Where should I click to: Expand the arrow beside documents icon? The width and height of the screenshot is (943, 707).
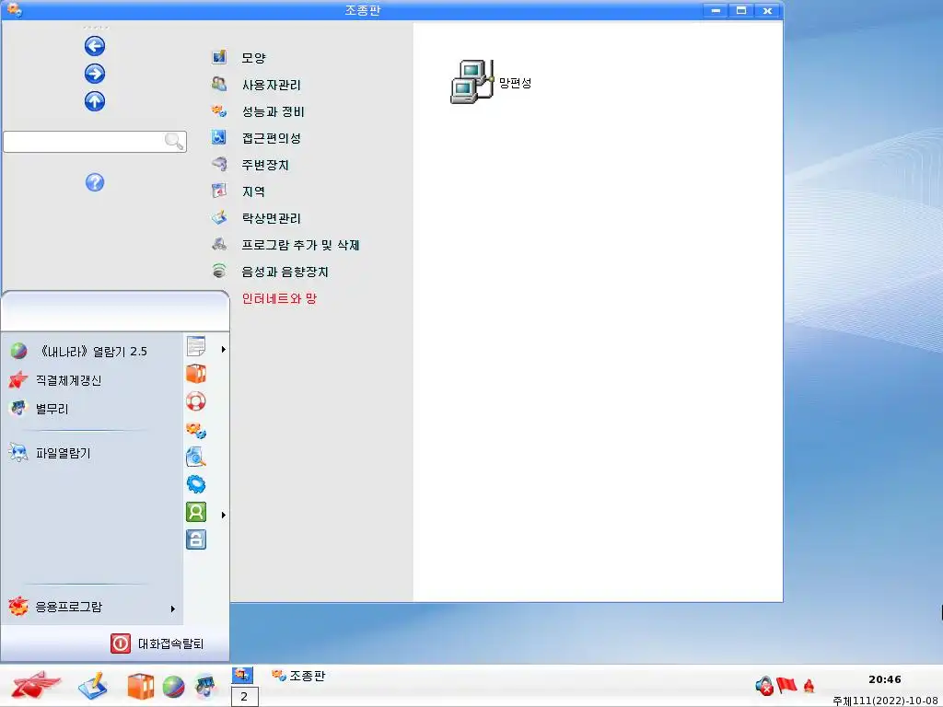pos(223,349)
